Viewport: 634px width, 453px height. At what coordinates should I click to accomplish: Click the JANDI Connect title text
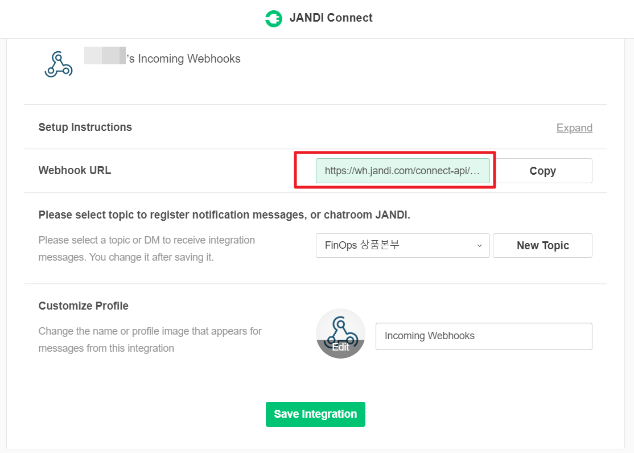pos(331,18)
